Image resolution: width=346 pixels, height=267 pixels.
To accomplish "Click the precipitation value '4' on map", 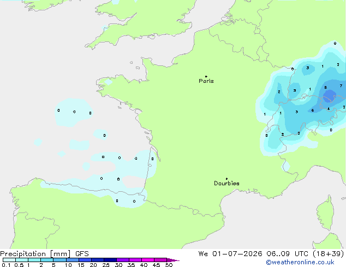I will (329, 109).
